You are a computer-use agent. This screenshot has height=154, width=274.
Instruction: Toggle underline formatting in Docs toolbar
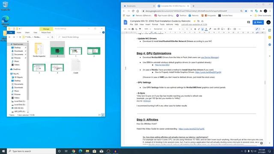203,29
